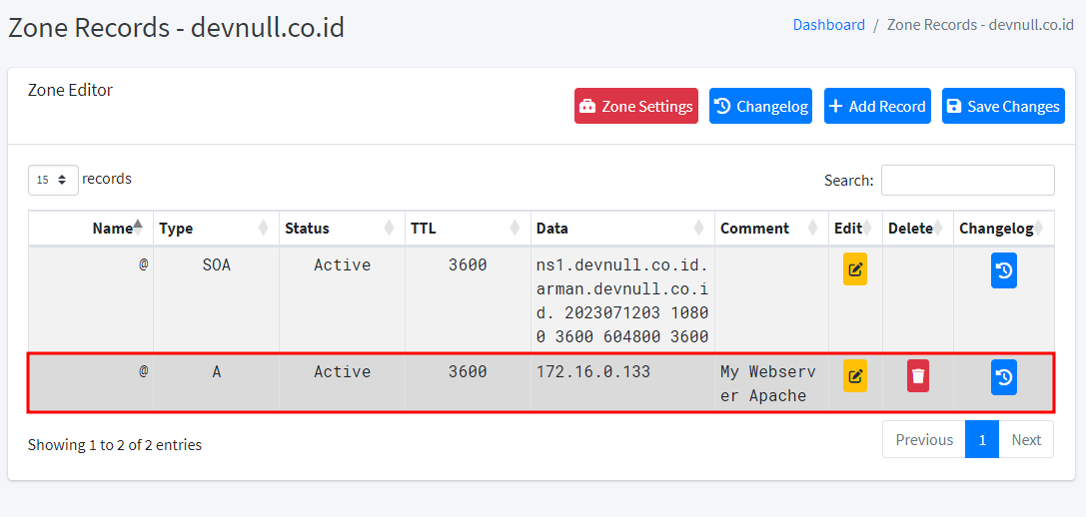Open changelog for A record
Image resolution: width=1086 pixels, height=517 pixels.
(1003, 377)
